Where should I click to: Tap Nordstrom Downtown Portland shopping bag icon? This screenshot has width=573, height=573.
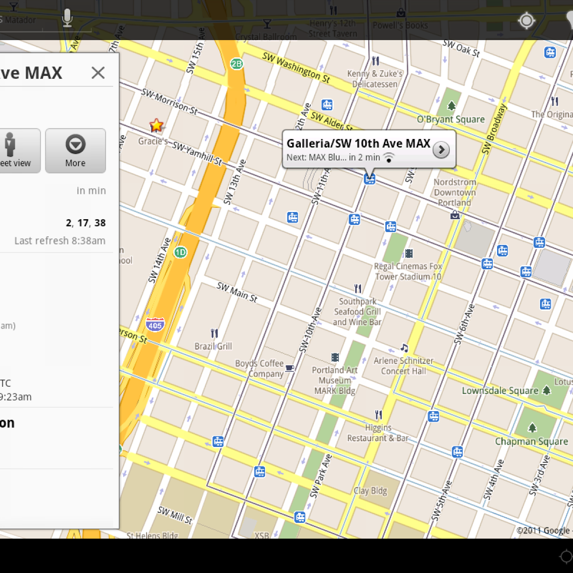[455, 215]
